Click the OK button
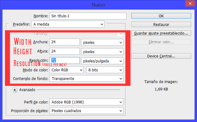Image resolution: width=197 pixels, height=122 pixels. 161,16
